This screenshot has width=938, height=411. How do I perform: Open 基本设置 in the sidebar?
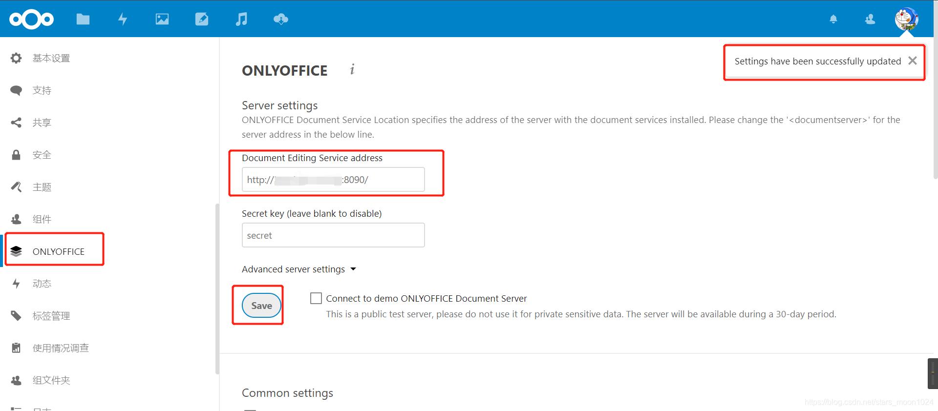[51, 58]
